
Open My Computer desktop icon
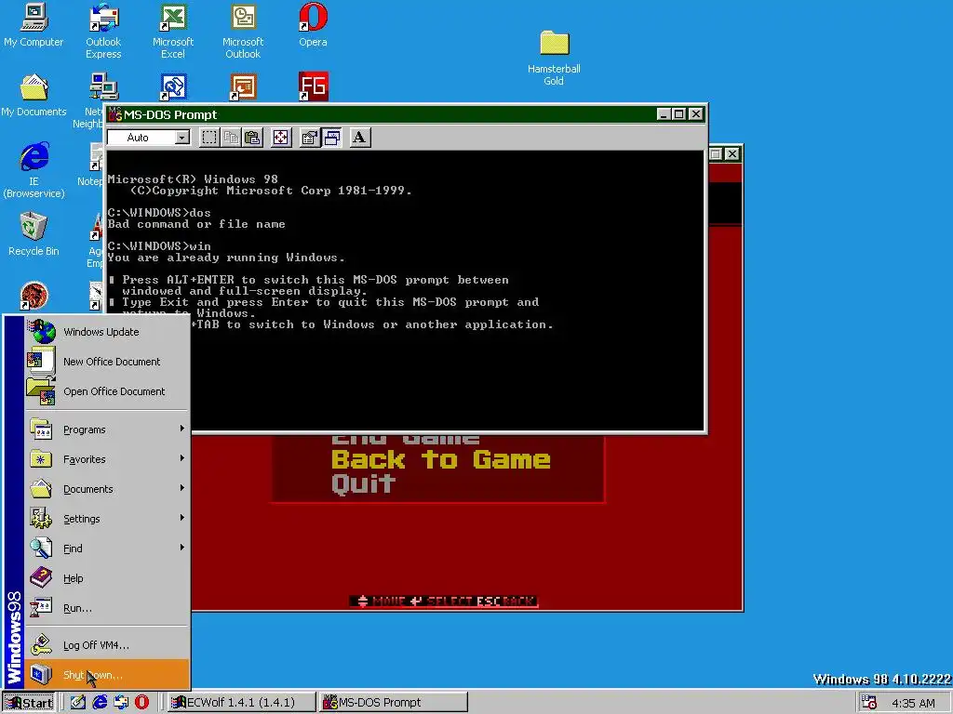click(x=34, y=25)
